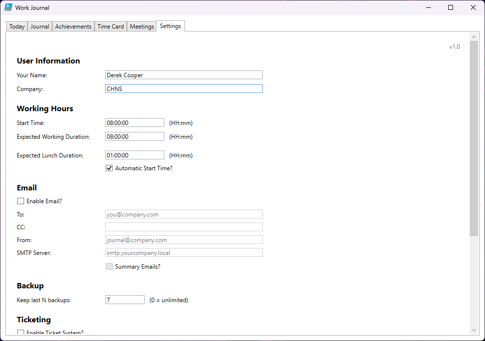Click the scrollbar up arrow

click(x=474, y=37)
